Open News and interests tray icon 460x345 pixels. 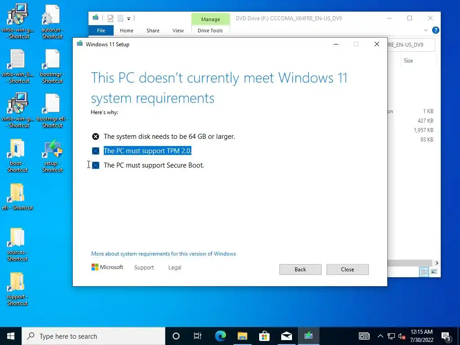[364, 336]
